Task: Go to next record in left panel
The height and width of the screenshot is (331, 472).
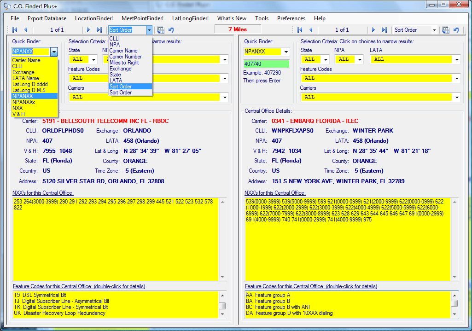Action: point(88,30)
